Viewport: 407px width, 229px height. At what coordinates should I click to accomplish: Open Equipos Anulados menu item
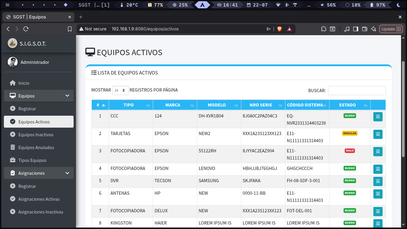click(x=39, y=147)
